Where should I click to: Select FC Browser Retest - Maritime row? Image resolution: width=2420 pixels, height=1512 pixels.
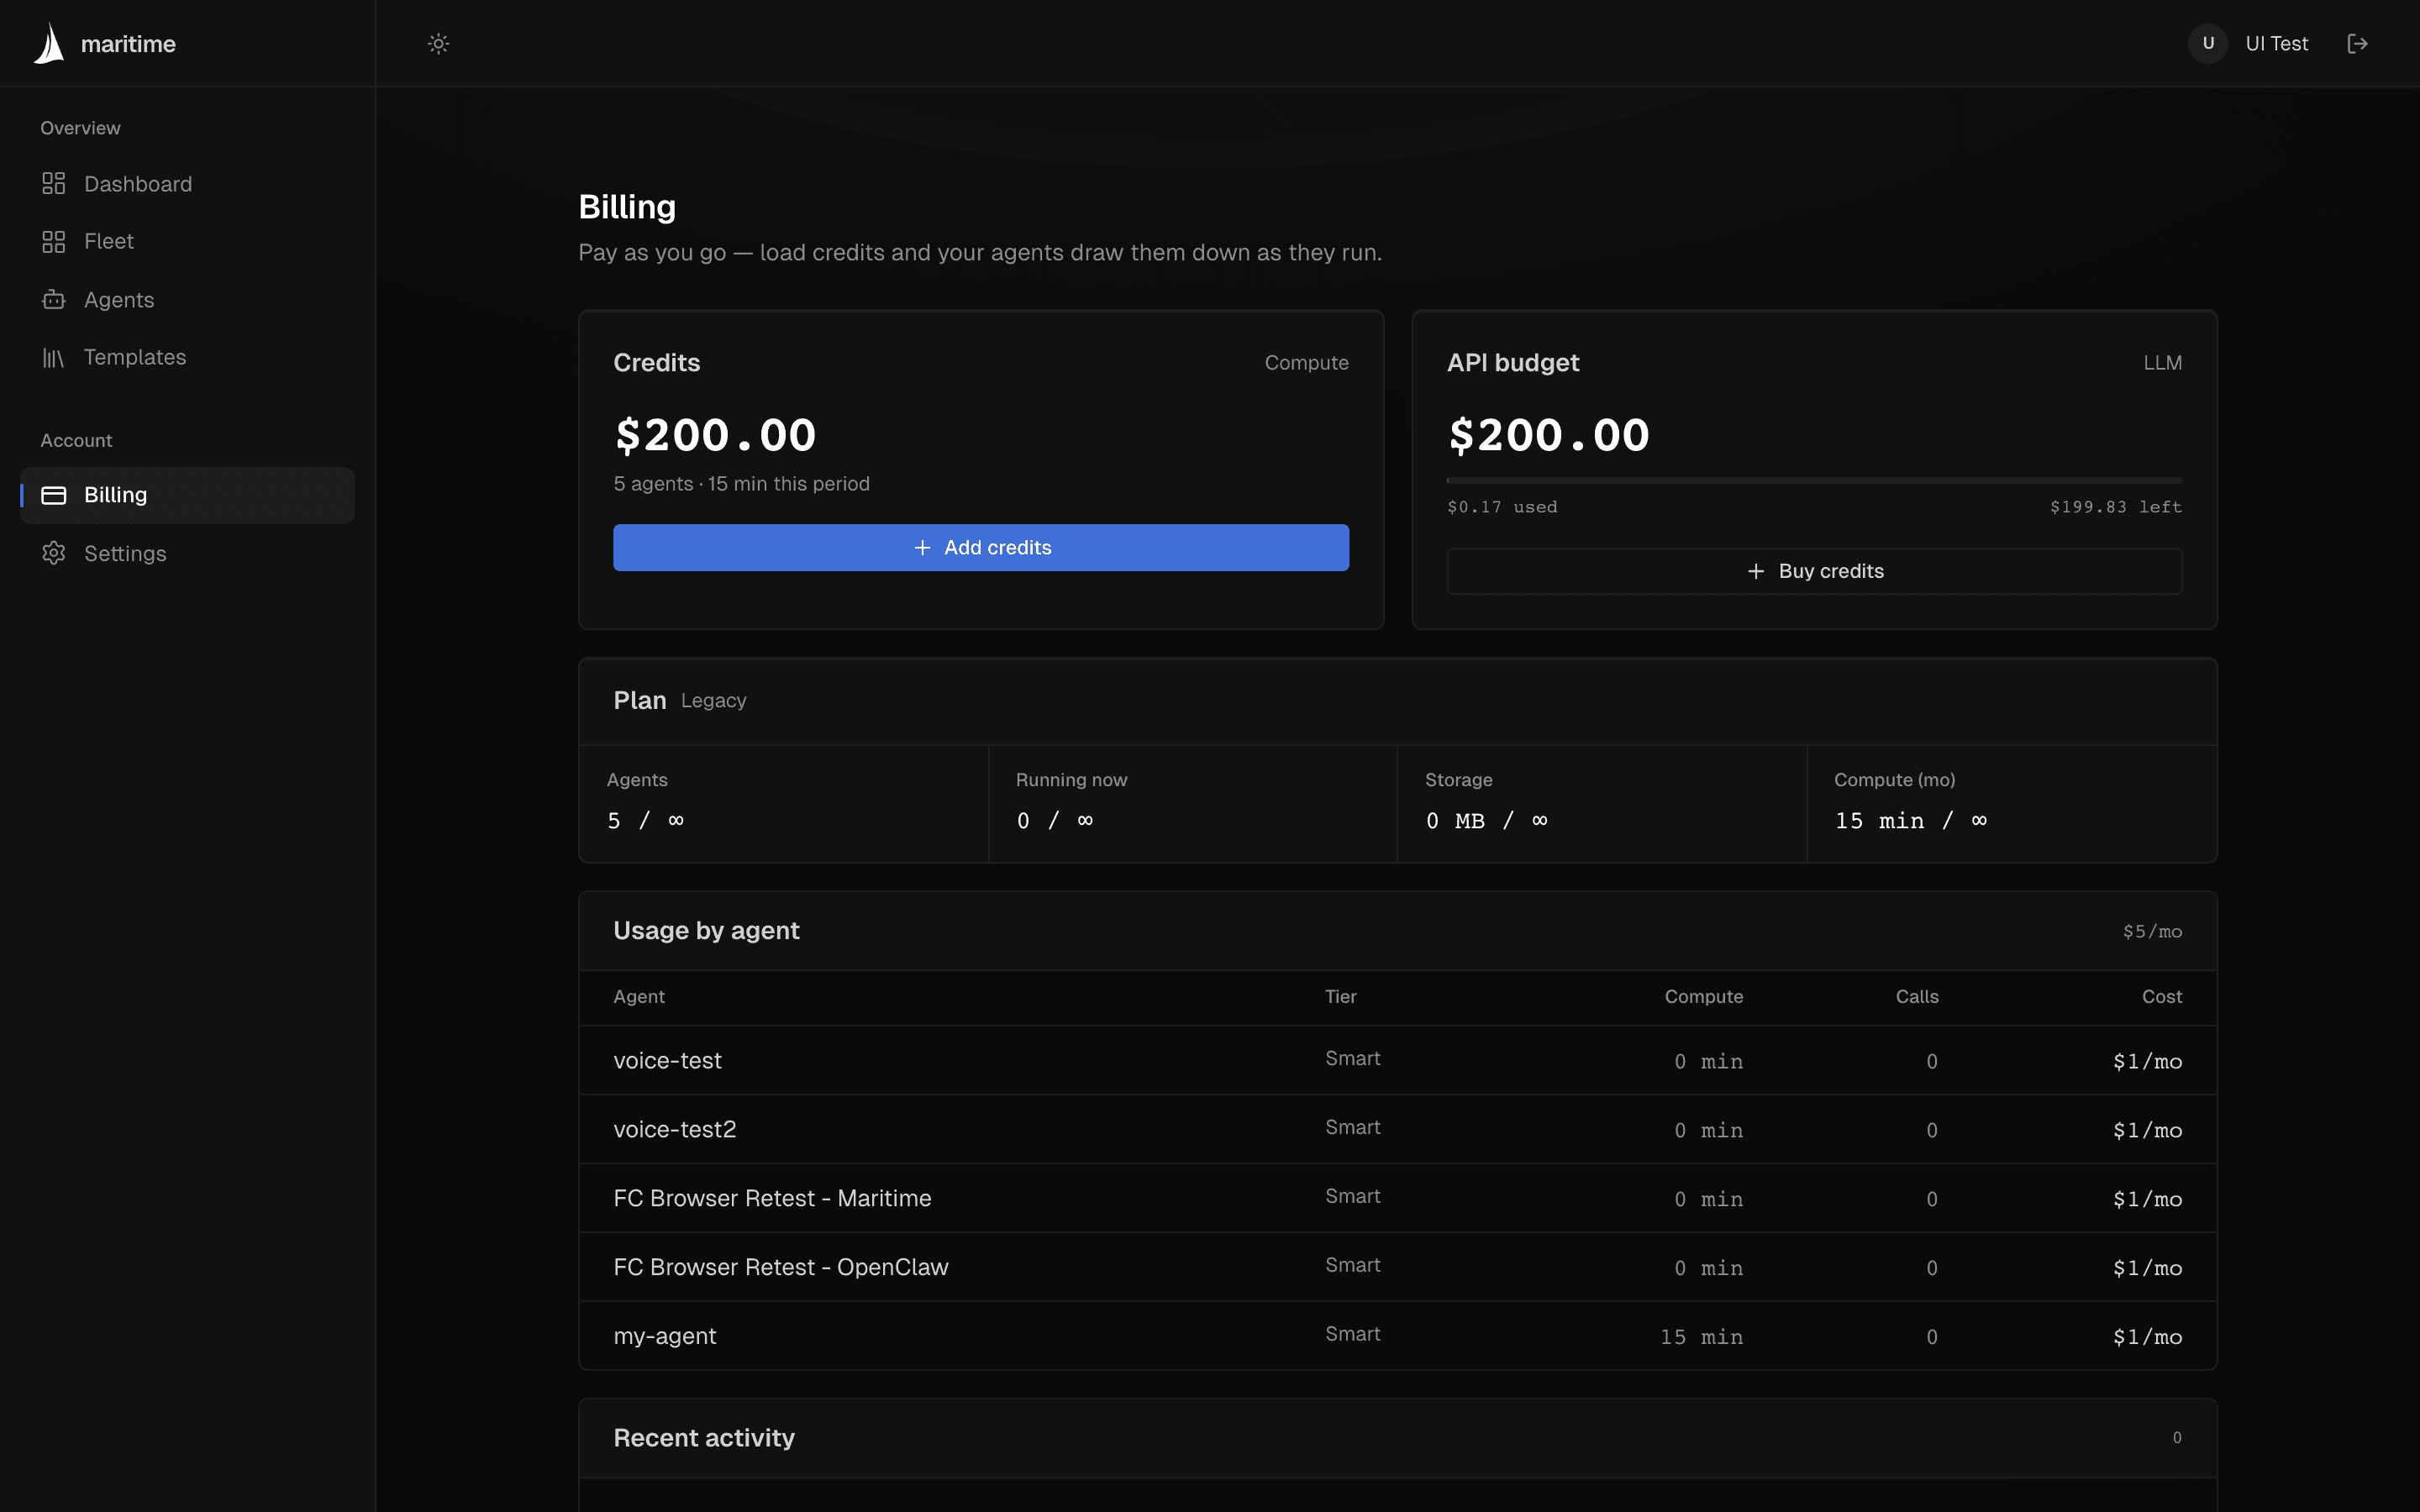pos(1397,1198)
